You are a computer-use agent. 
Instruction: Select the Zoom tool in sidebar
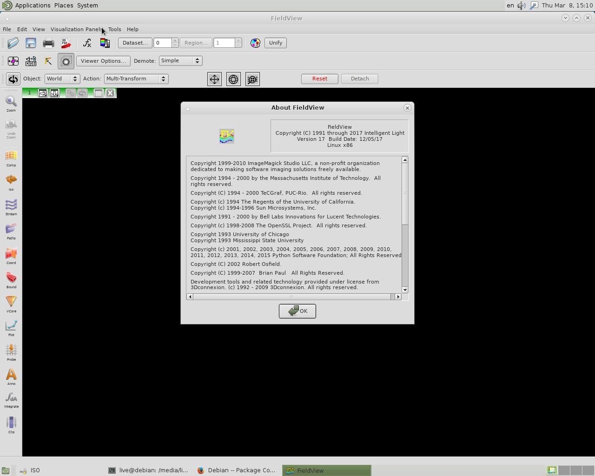(11, 104)
